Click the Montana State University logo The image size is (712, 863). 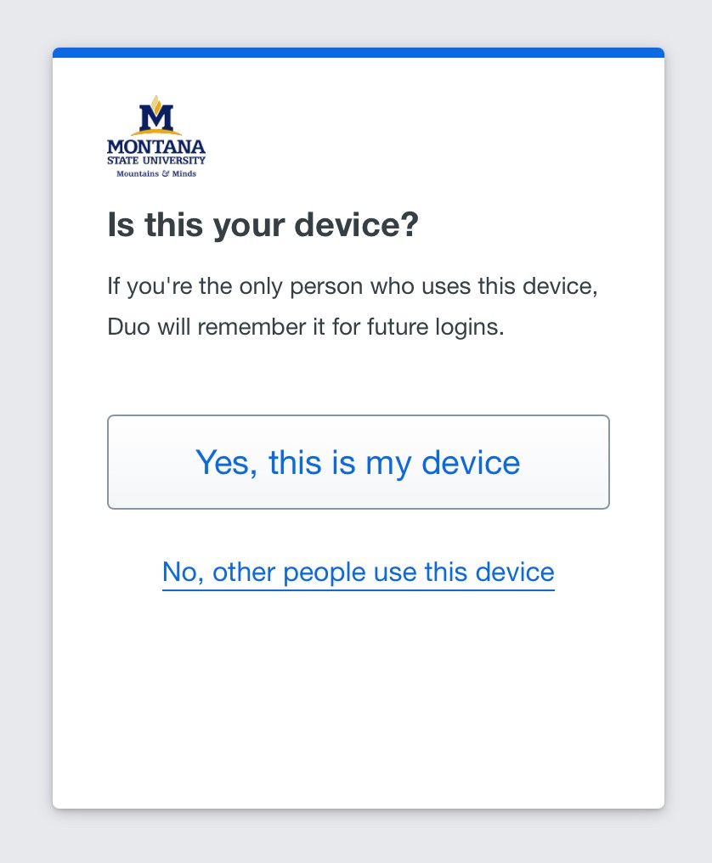coord(155,136)
